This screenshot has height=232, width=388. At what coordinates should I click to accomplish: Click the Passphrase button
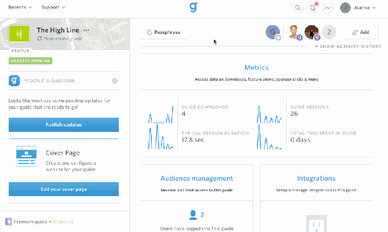[x=163, y=32]
